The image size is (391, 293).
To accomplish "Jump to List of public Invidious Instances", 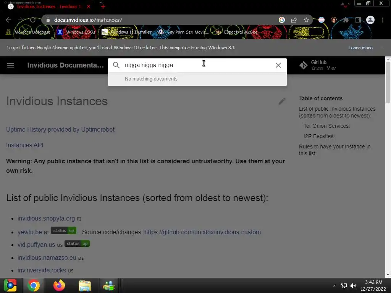I will tap(337, 112).
